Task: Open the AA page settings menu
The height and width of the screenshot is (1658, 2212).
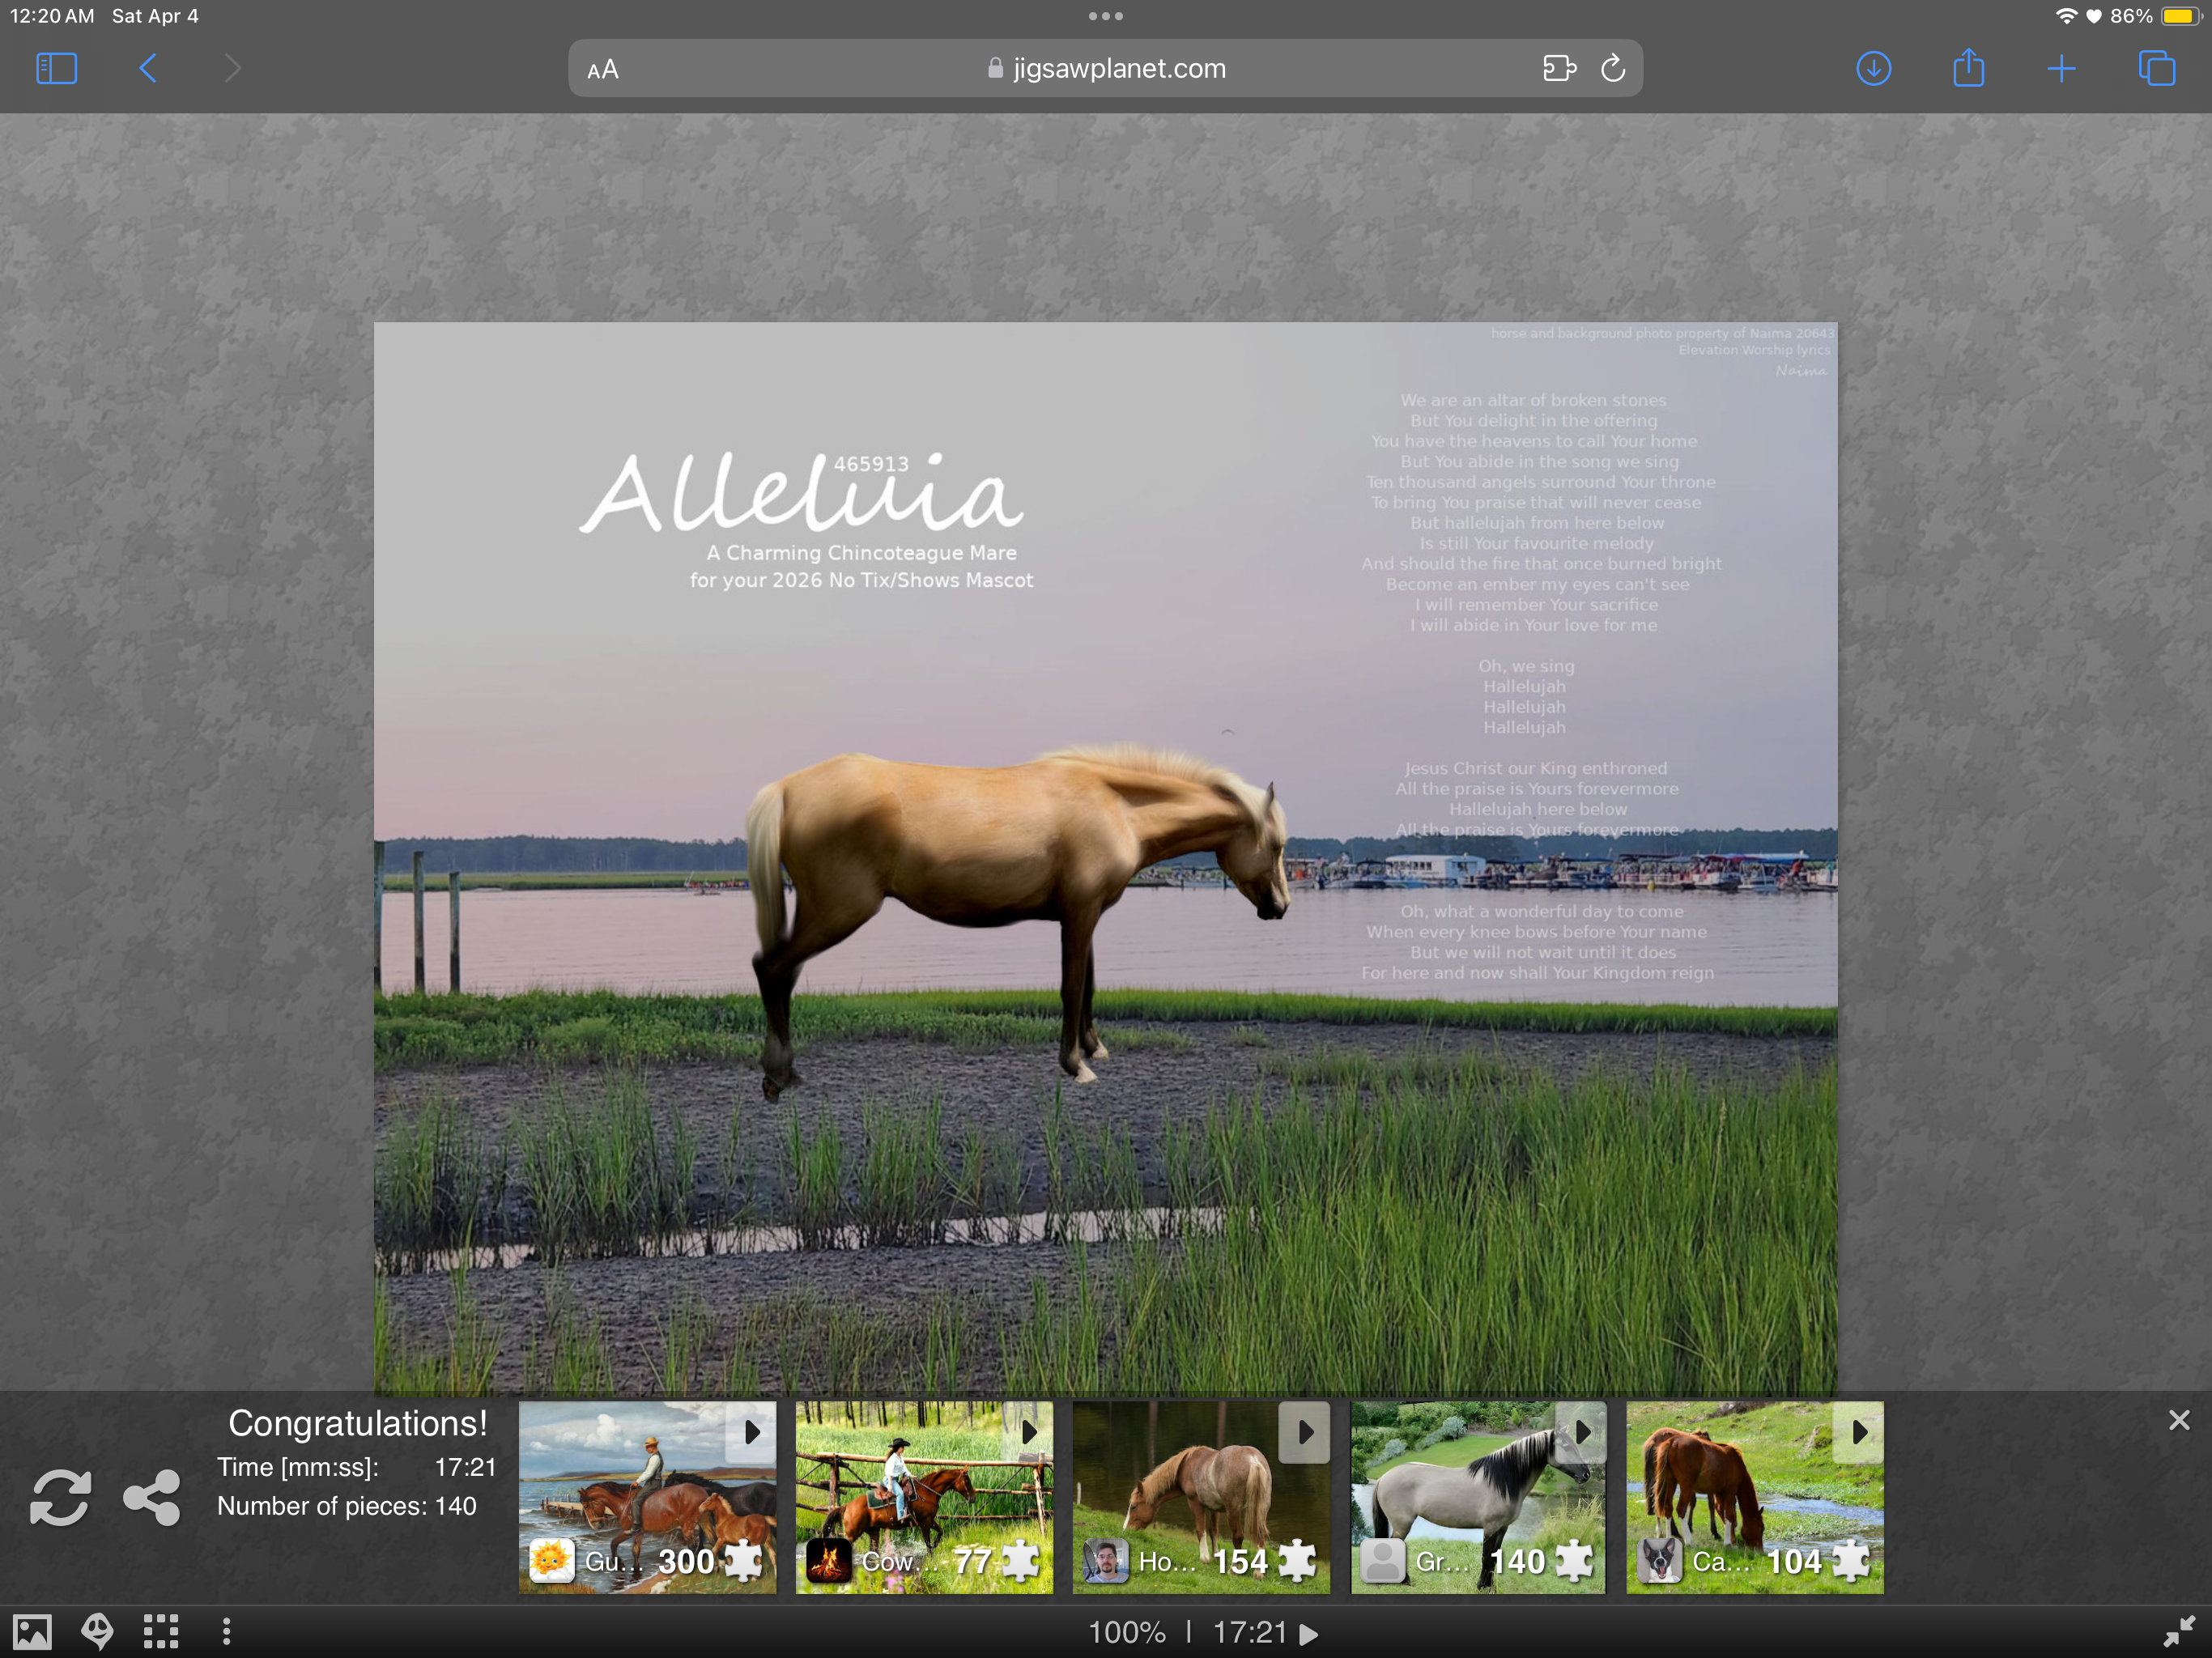Action: point(603,70)
